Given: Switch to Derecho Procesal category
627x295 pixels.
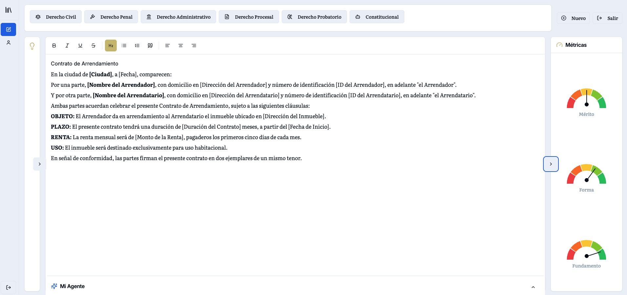Looking at the screenshot, I should (x=249, y=17).
